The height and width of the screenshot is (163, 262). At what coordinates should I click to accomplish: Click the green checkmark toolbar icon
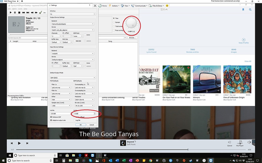[x=41, y=12]
